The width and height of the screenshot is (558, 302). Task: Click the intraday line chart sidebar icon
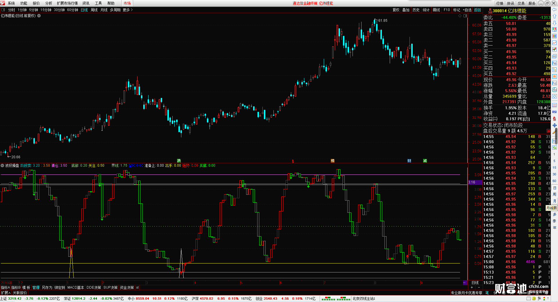[x=555, y=43]
